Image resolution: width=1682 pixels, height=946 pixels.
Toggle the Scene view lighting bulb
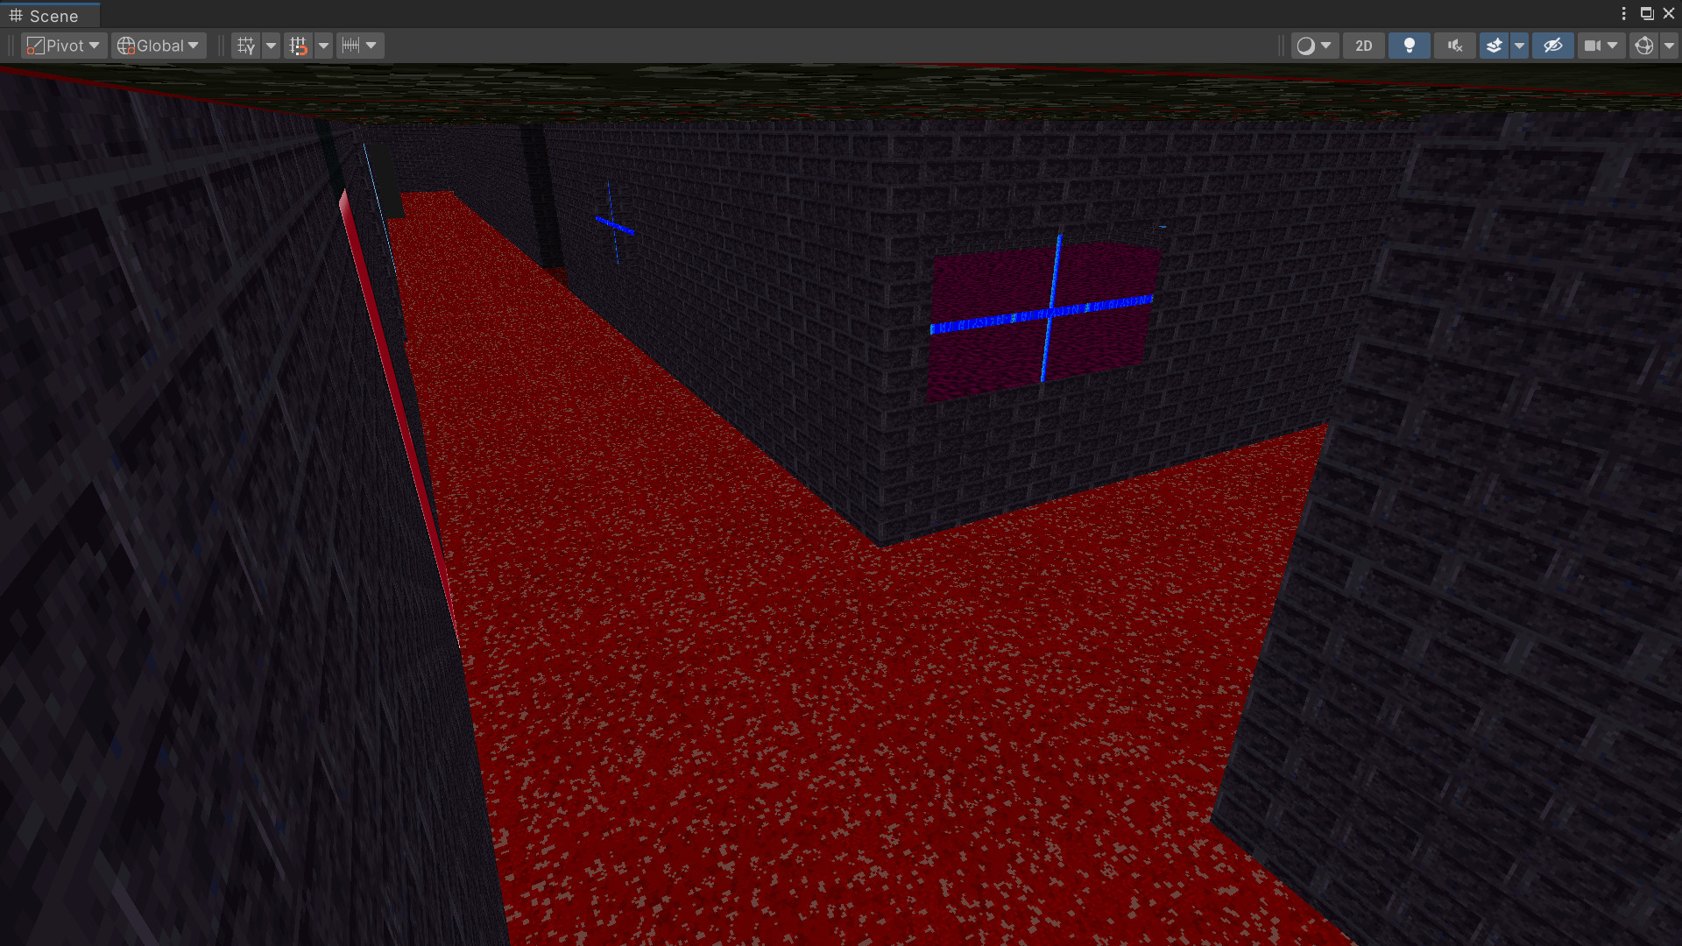[1410, 45]
